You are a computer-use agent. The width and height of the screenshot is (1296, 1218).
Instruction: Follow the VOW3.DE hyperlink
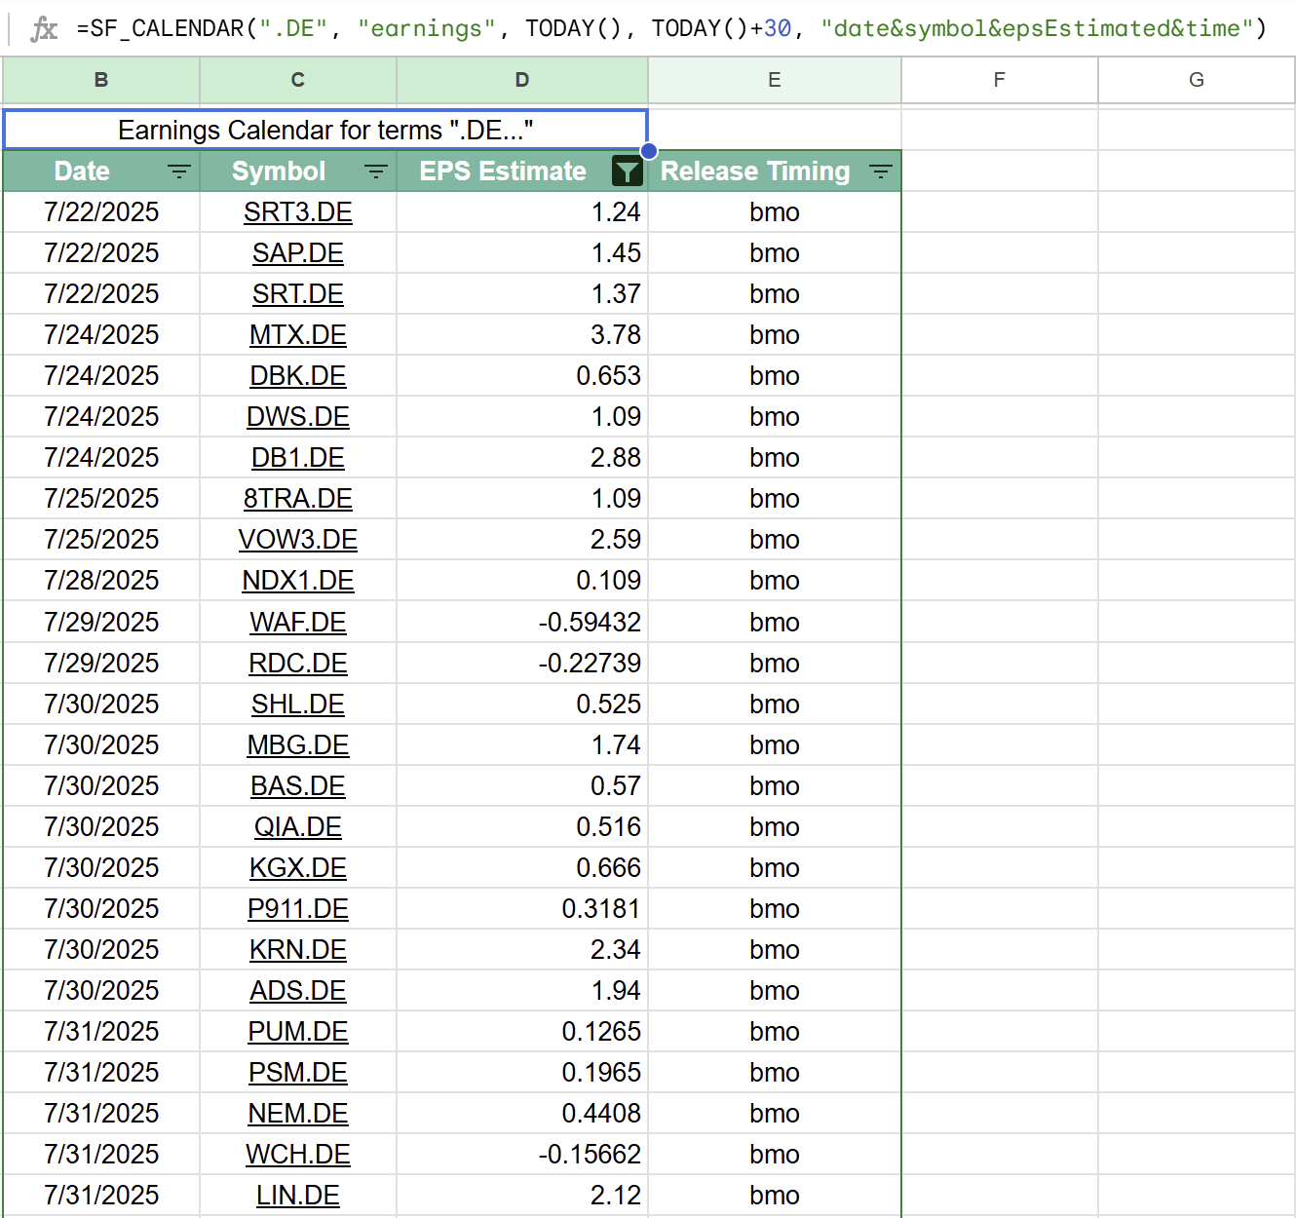click(x=297, y=539)
